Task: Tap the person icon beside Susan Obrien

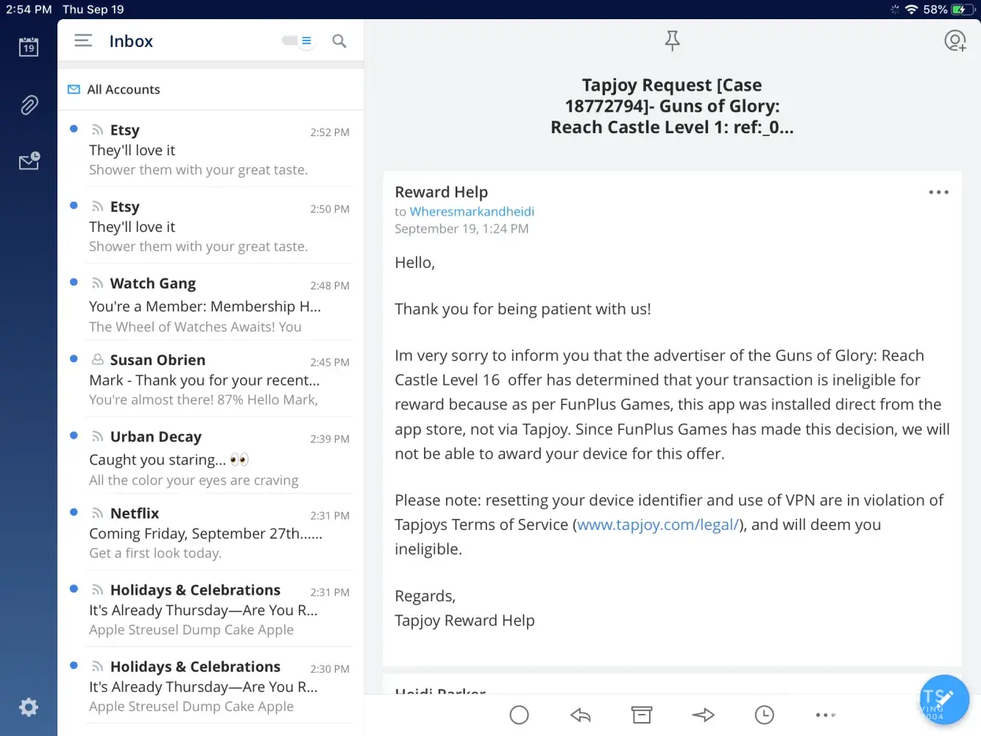Action: pyautogui.click(x=97, y=360)
